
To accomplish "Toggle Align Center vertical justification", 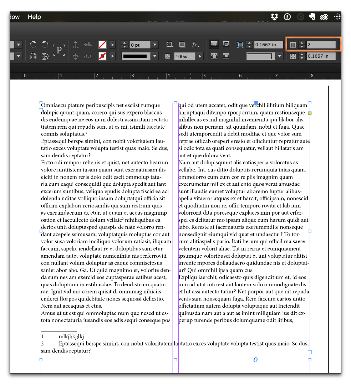I will 226,44.
